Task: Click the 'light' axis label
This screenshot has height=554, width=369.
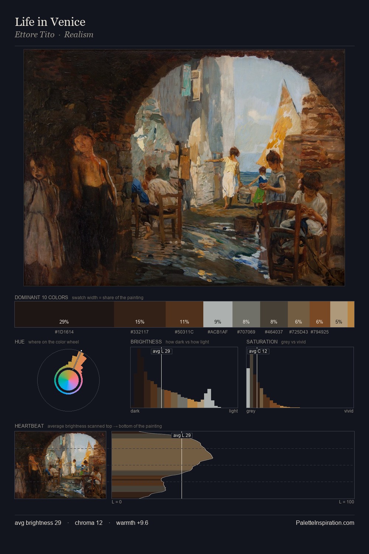Action: click(x=233, y=411)
